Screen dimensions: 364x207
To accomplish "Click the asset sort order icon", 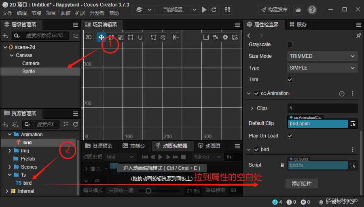I will click(x=15, y=125).
